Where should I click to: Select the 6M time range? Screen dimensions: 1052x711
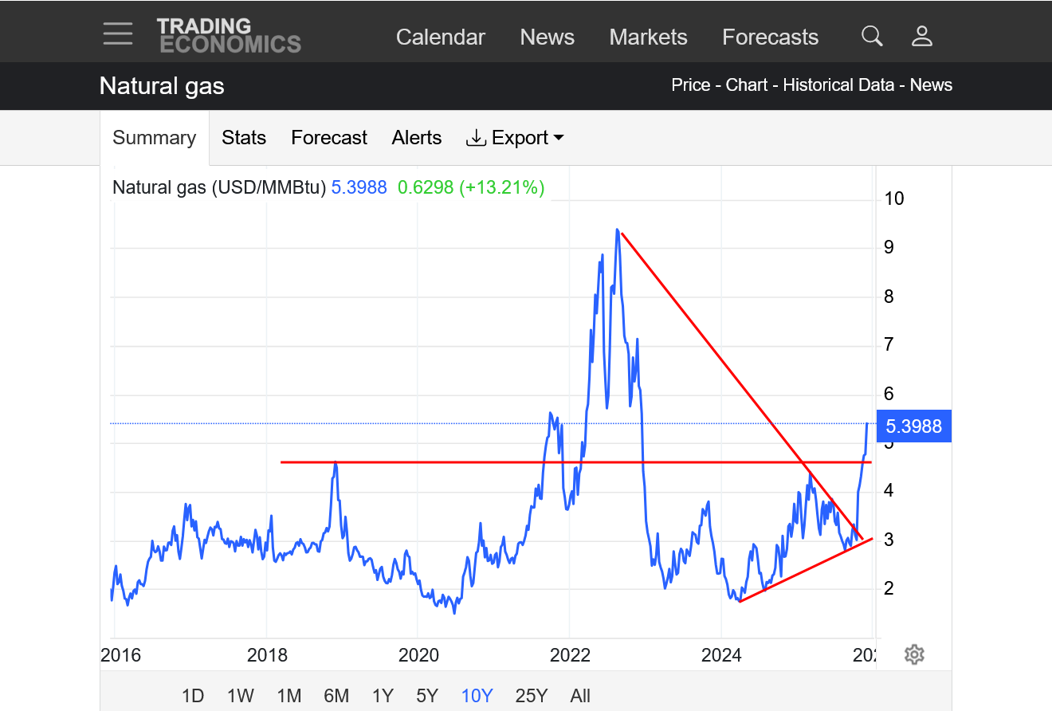pos(336,696)
